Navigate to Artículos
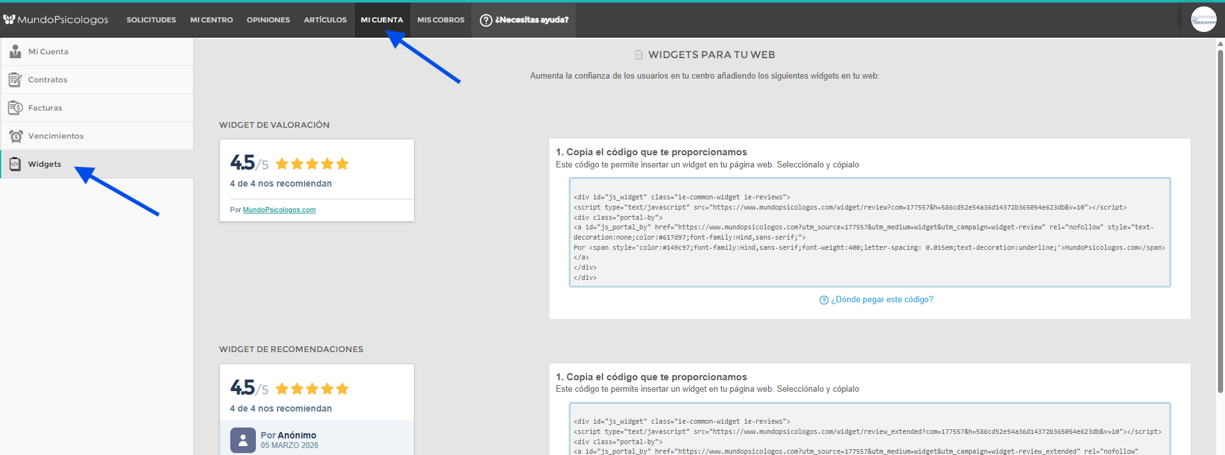 [x=325, y=20]
